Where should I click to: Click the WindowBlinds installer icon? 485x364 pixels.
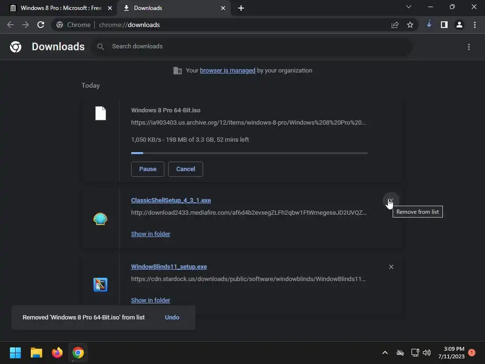click(x=100, y=285)
